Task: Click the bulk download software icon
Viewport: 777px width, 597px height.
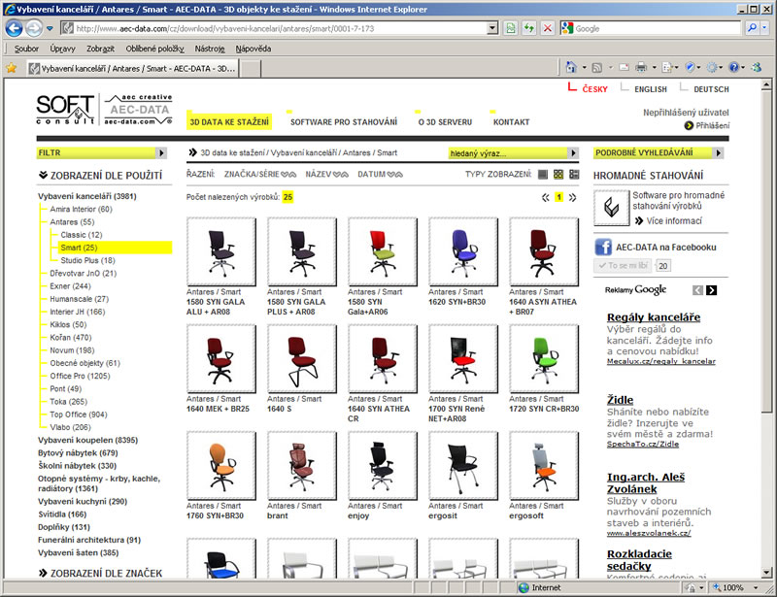Action: pyautogui.click(x=609, y=207)
